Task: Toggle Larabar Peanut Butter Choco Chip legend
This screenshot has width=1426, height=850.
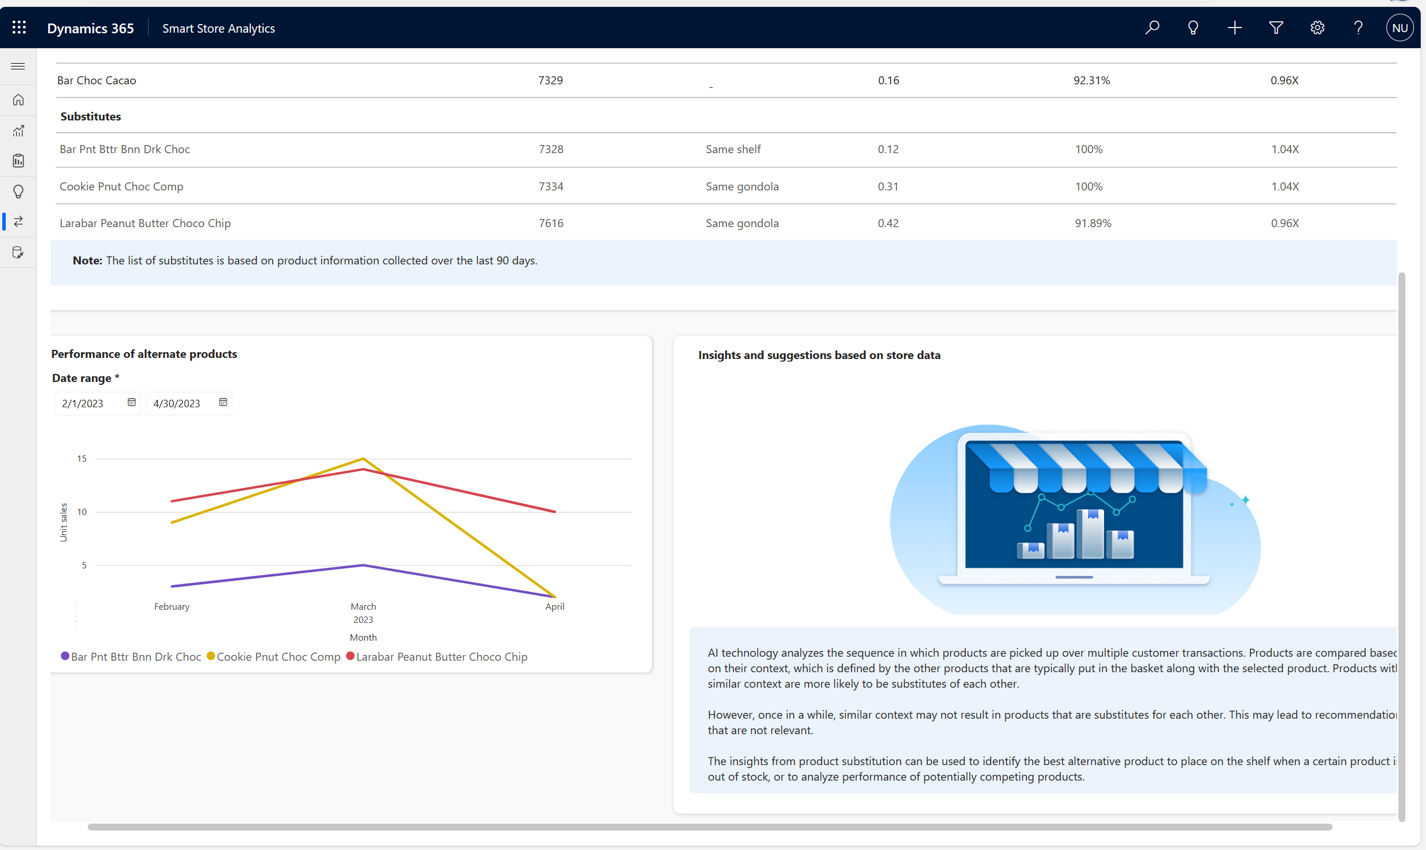Action: coord(441,657)
